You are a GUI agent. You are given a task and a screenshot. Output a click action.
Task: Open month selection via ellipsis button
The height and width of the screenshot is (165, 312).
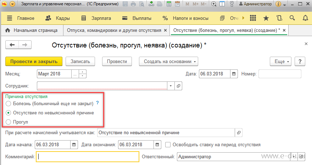75,74
